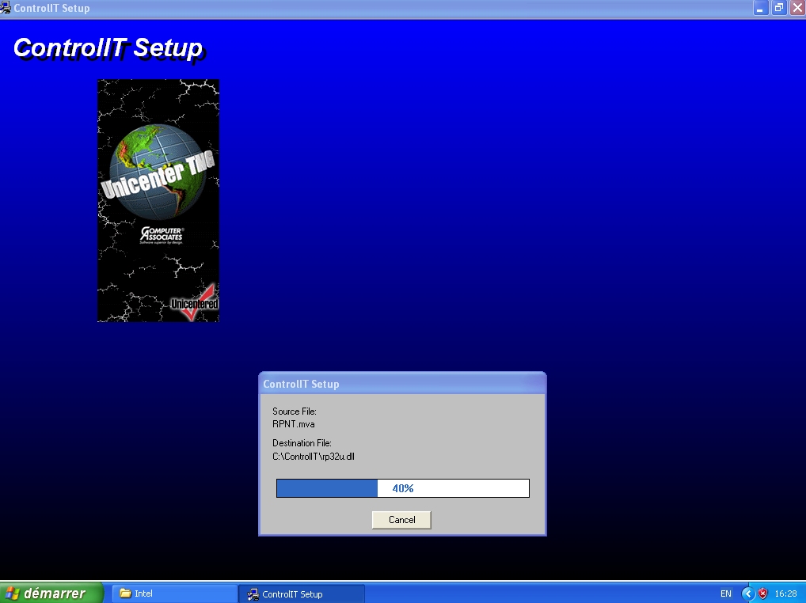806x603 pixels.
Task: Select ControlIT Setup taskbar button
Action: pos(301,594)
